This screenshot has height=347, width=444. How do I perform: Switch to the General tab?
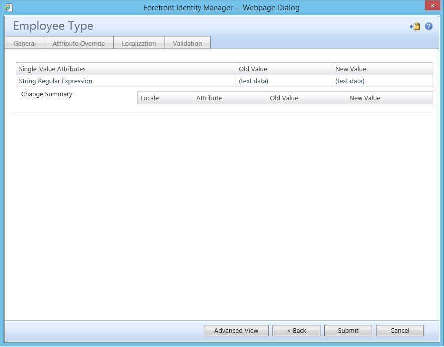point(25,43)
